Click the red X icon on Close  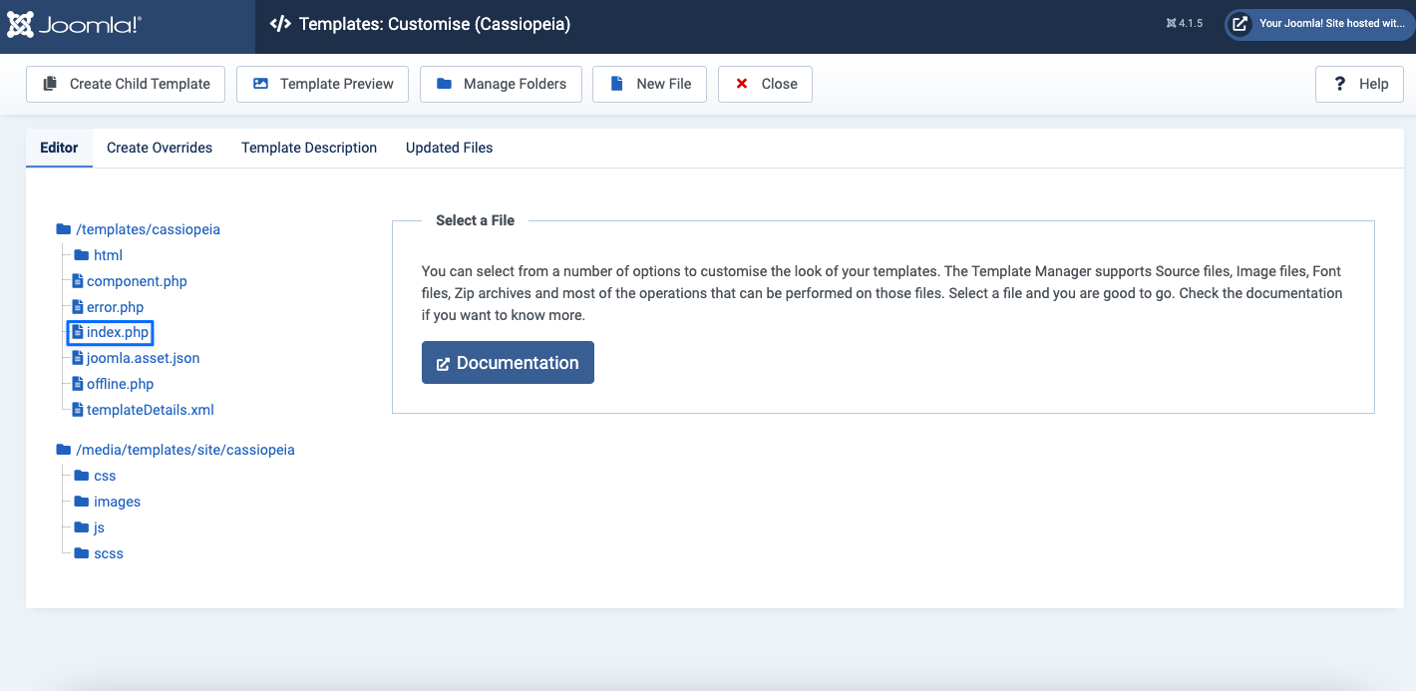[742, 84]
